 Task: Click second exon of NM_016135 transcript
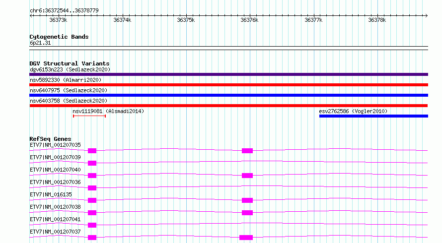247,200
